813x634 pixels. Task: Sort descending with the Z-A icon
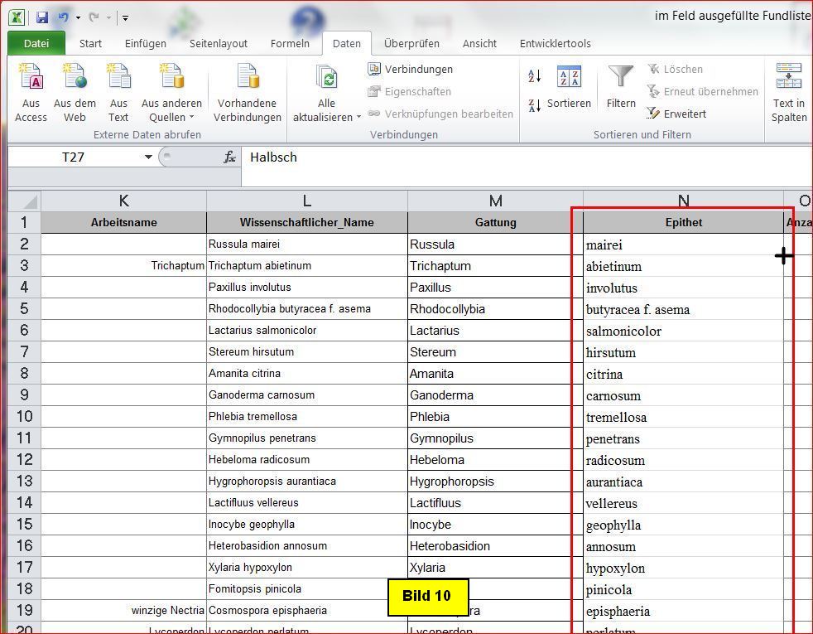point(535,106)
